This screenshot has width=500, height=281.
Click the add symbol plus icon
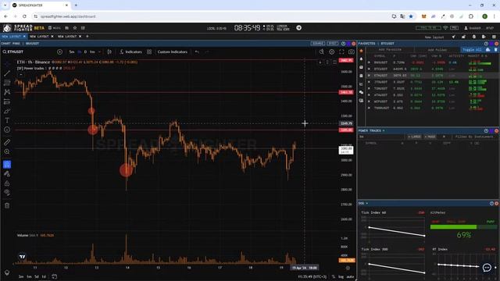pyautogui.click(x=59, y=52)
